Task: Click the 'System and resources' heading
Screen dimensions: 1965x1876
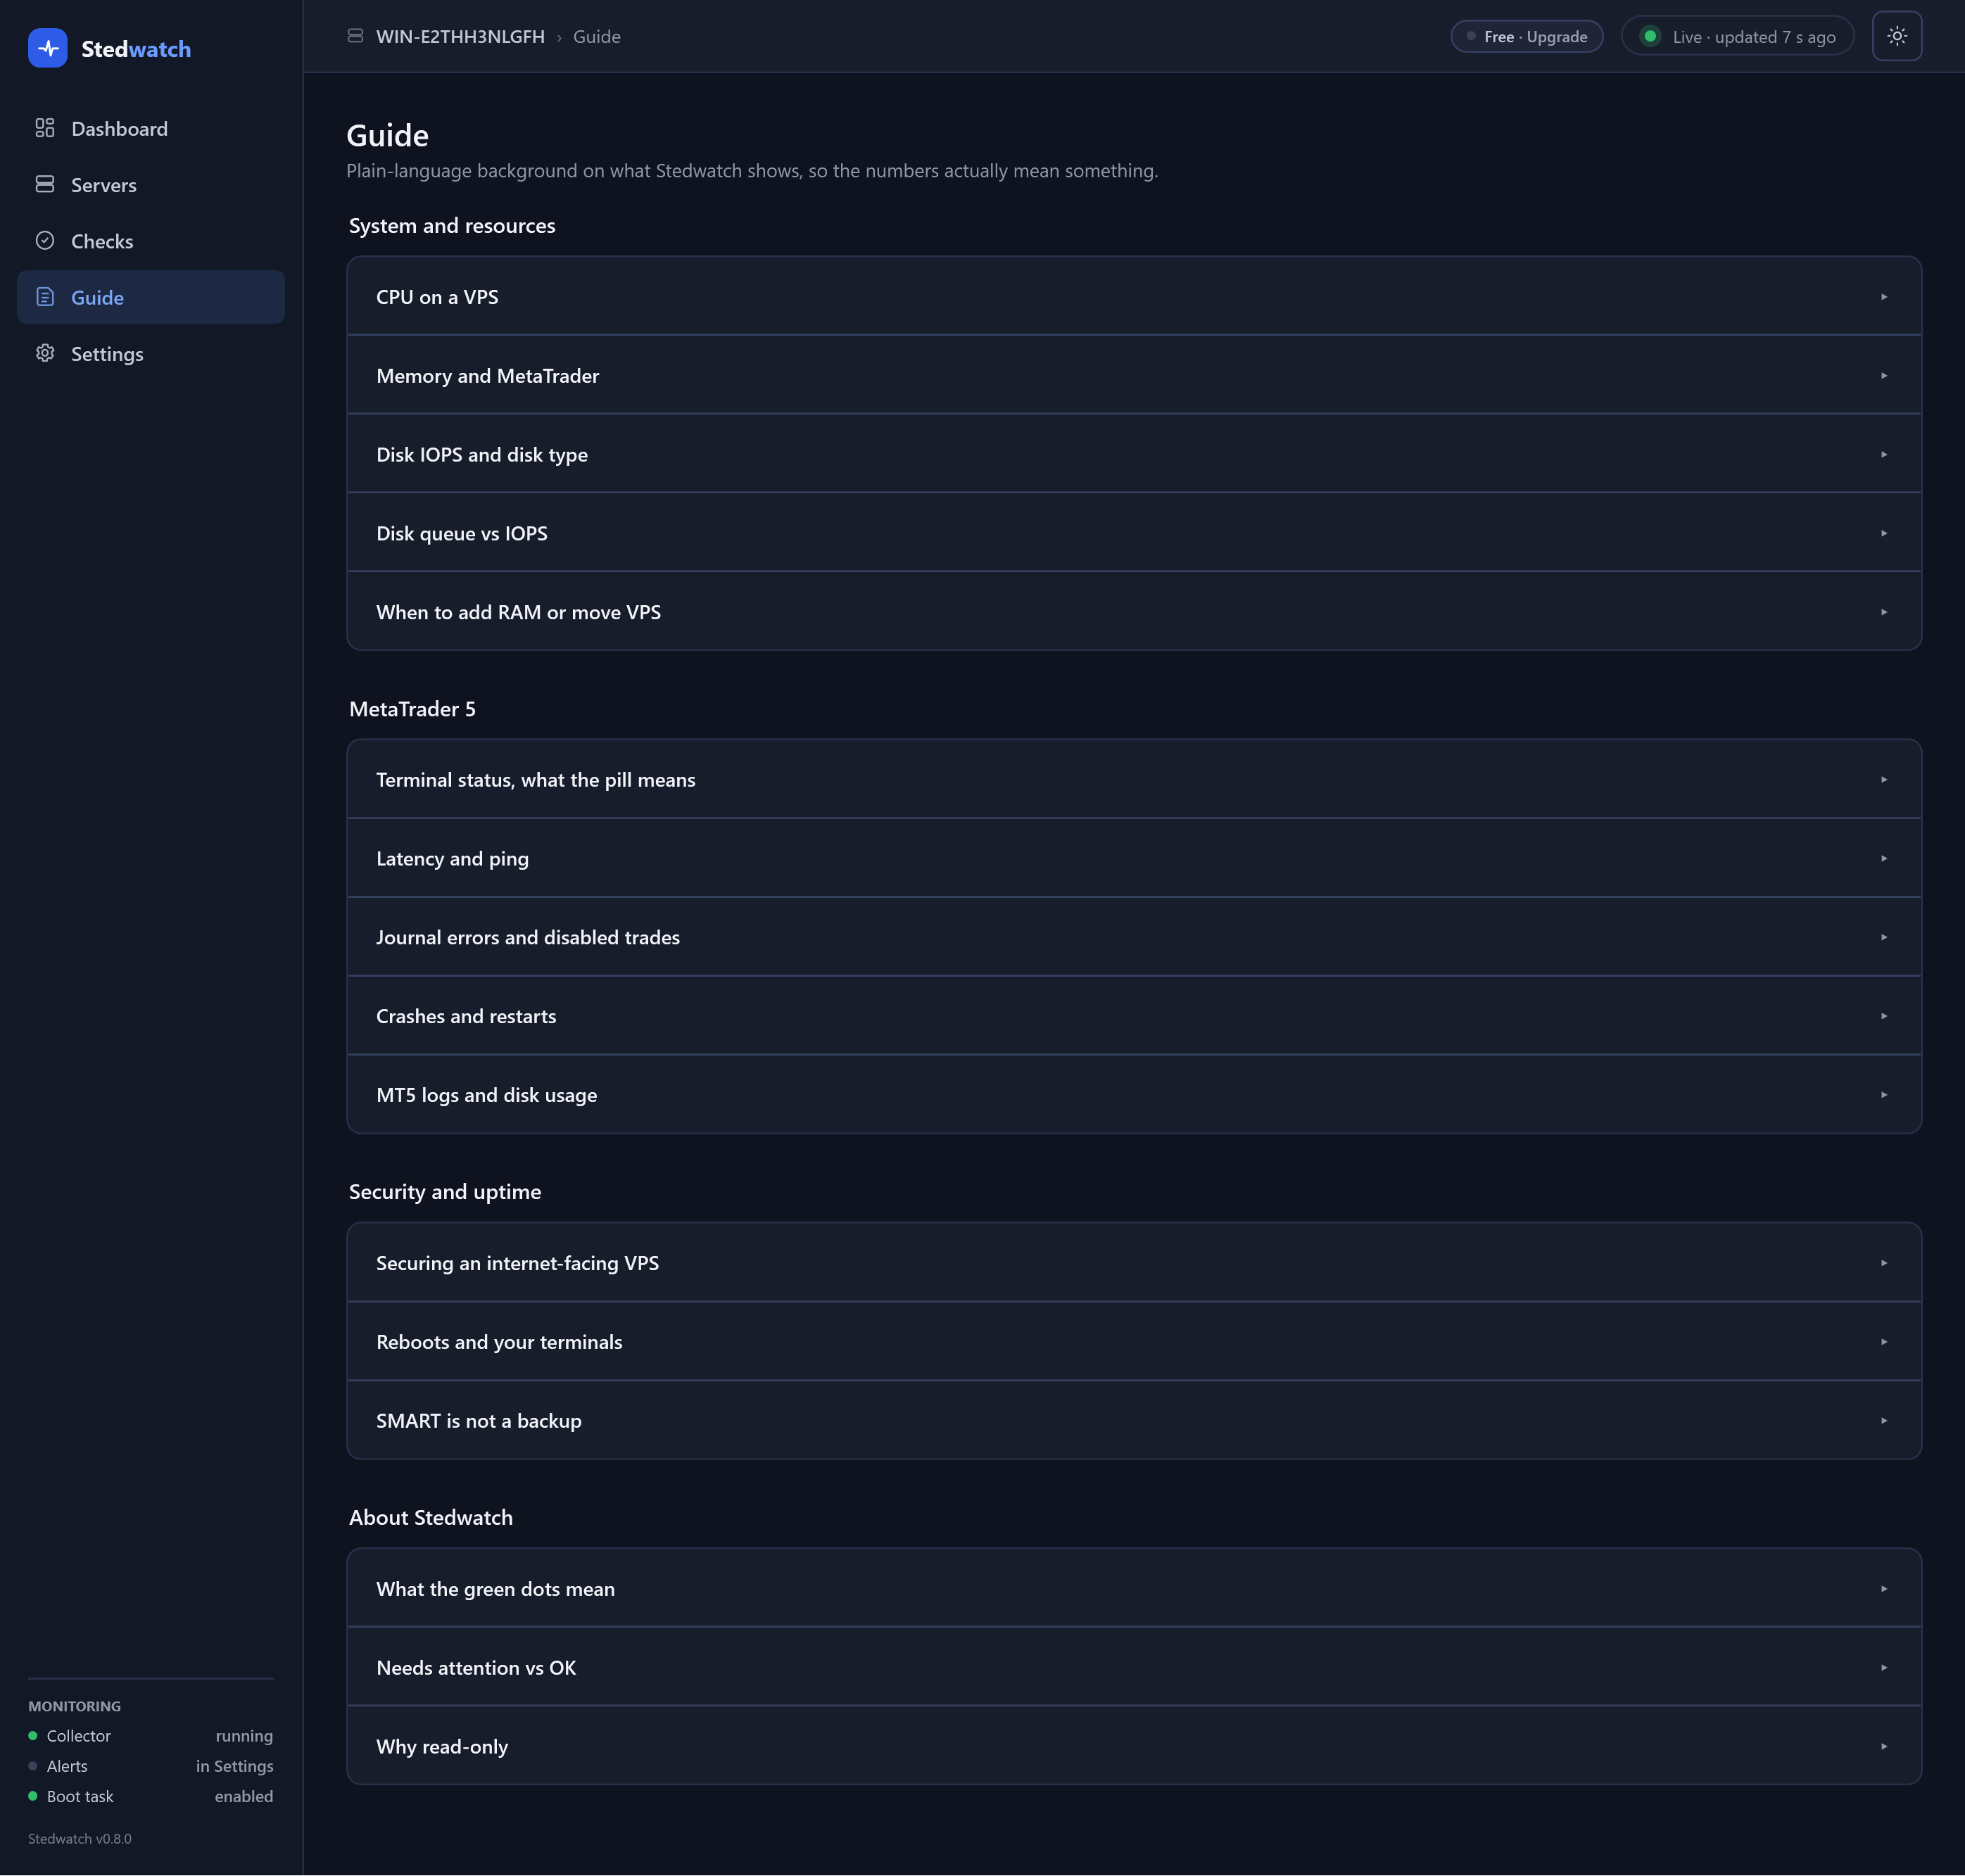Action: [452, 225]
